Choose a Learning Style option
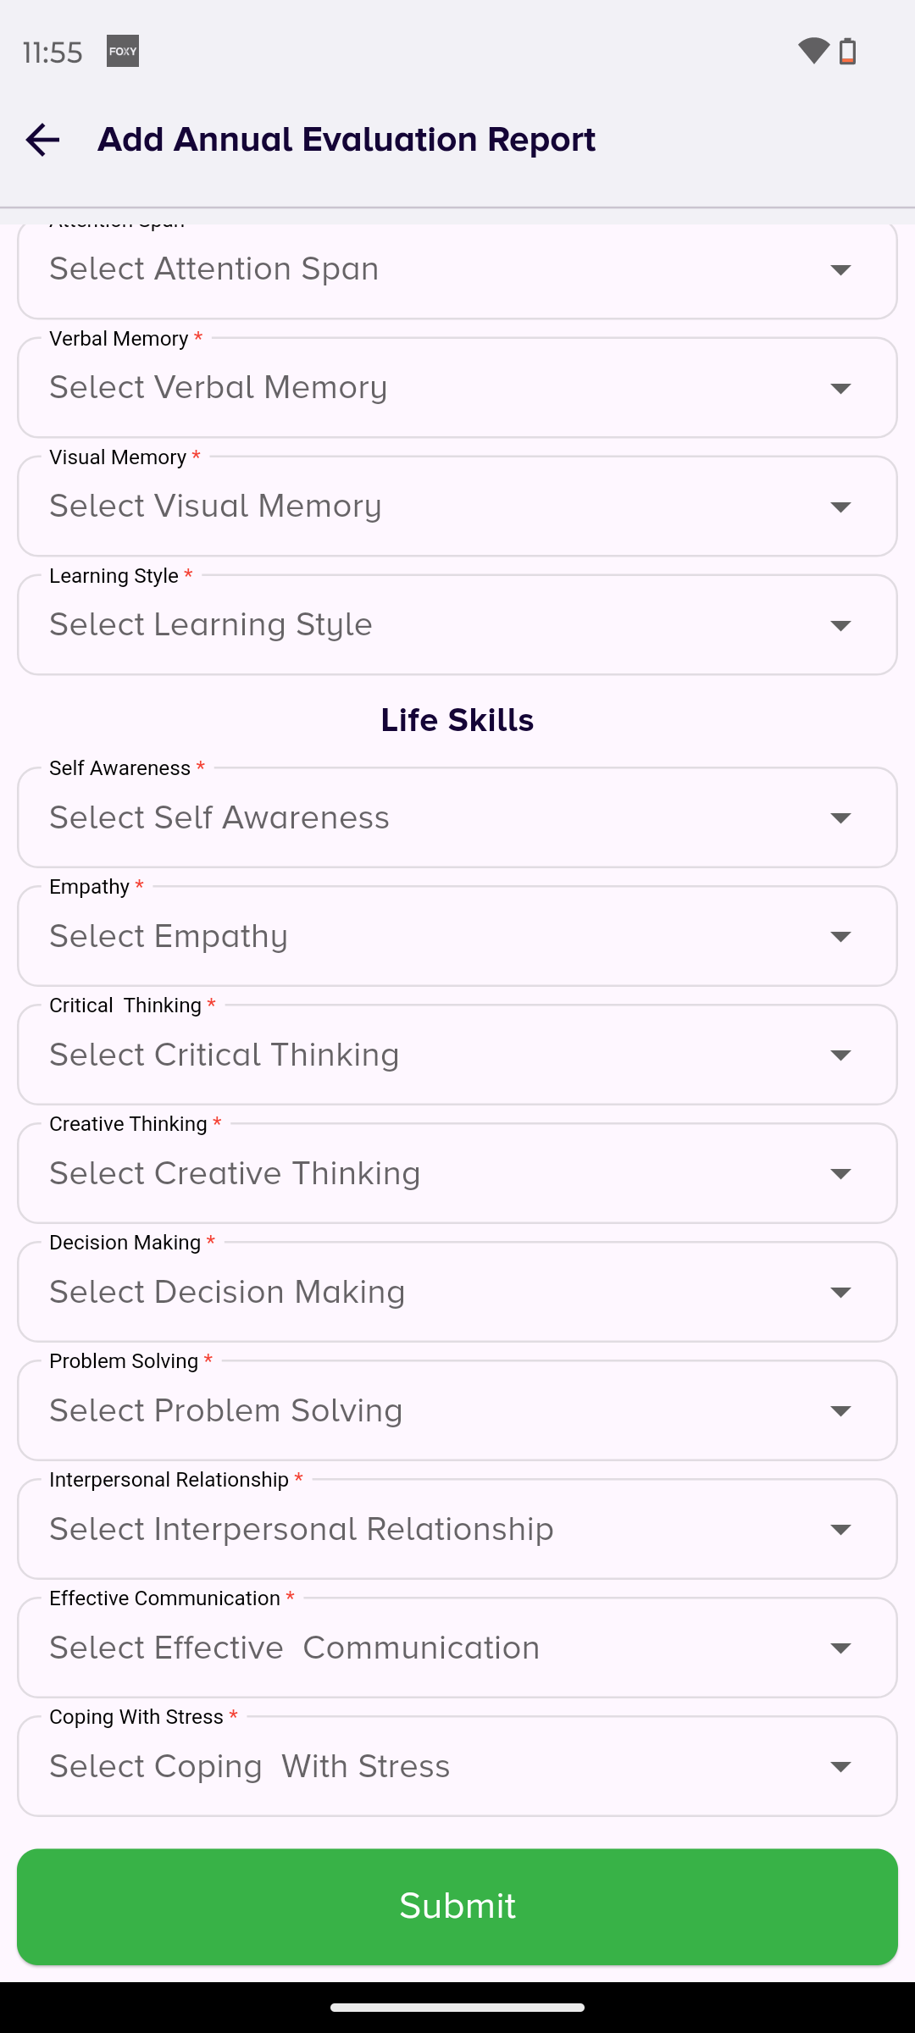Screen dimensions: 915x2033 click(457, 625)
